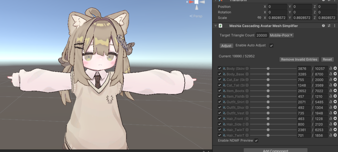The height and width of the screenshot is (152, 338).
Task: Click Remove Invalid Entries button
Action: (x=299, y=59)
